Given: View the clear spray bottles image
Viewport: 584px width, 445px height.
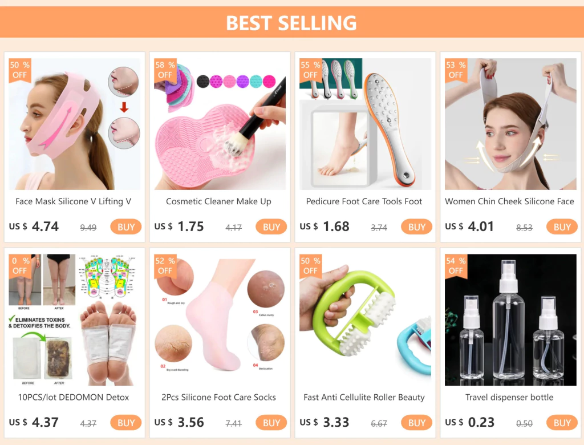Looking at the screenshot, I should pyautogui.click(x=510, y=320).
